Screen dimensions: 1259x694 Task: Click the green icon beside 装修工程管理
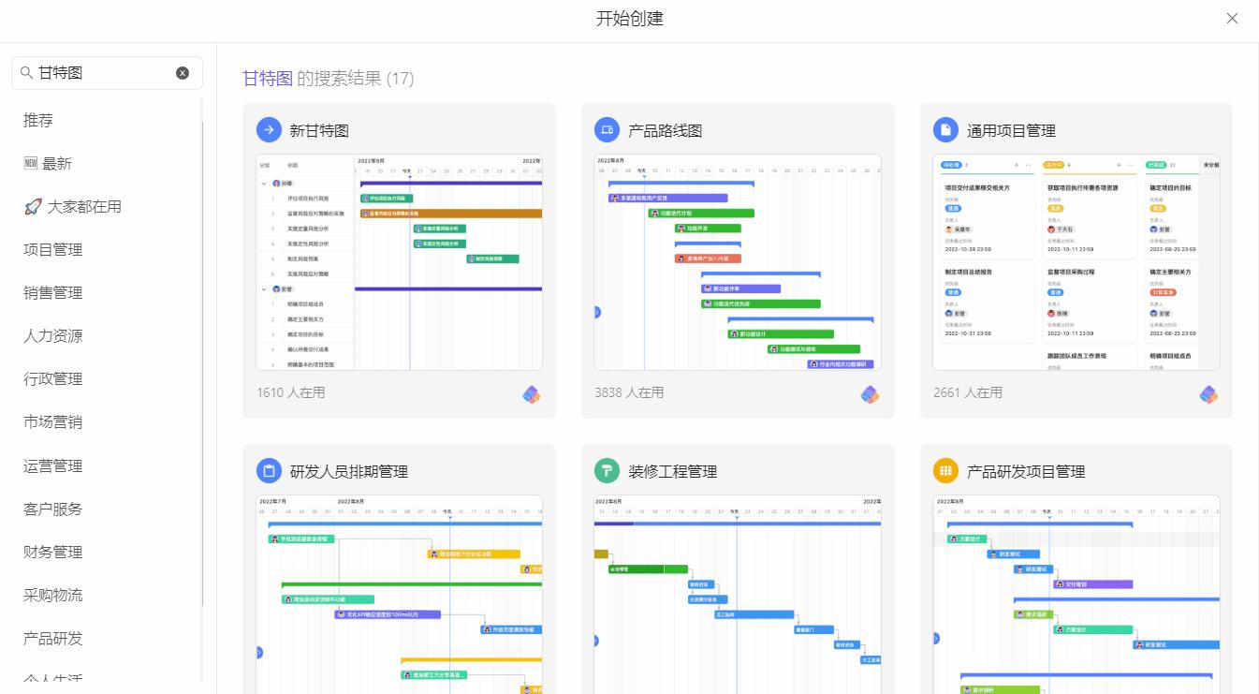[607, 471]
